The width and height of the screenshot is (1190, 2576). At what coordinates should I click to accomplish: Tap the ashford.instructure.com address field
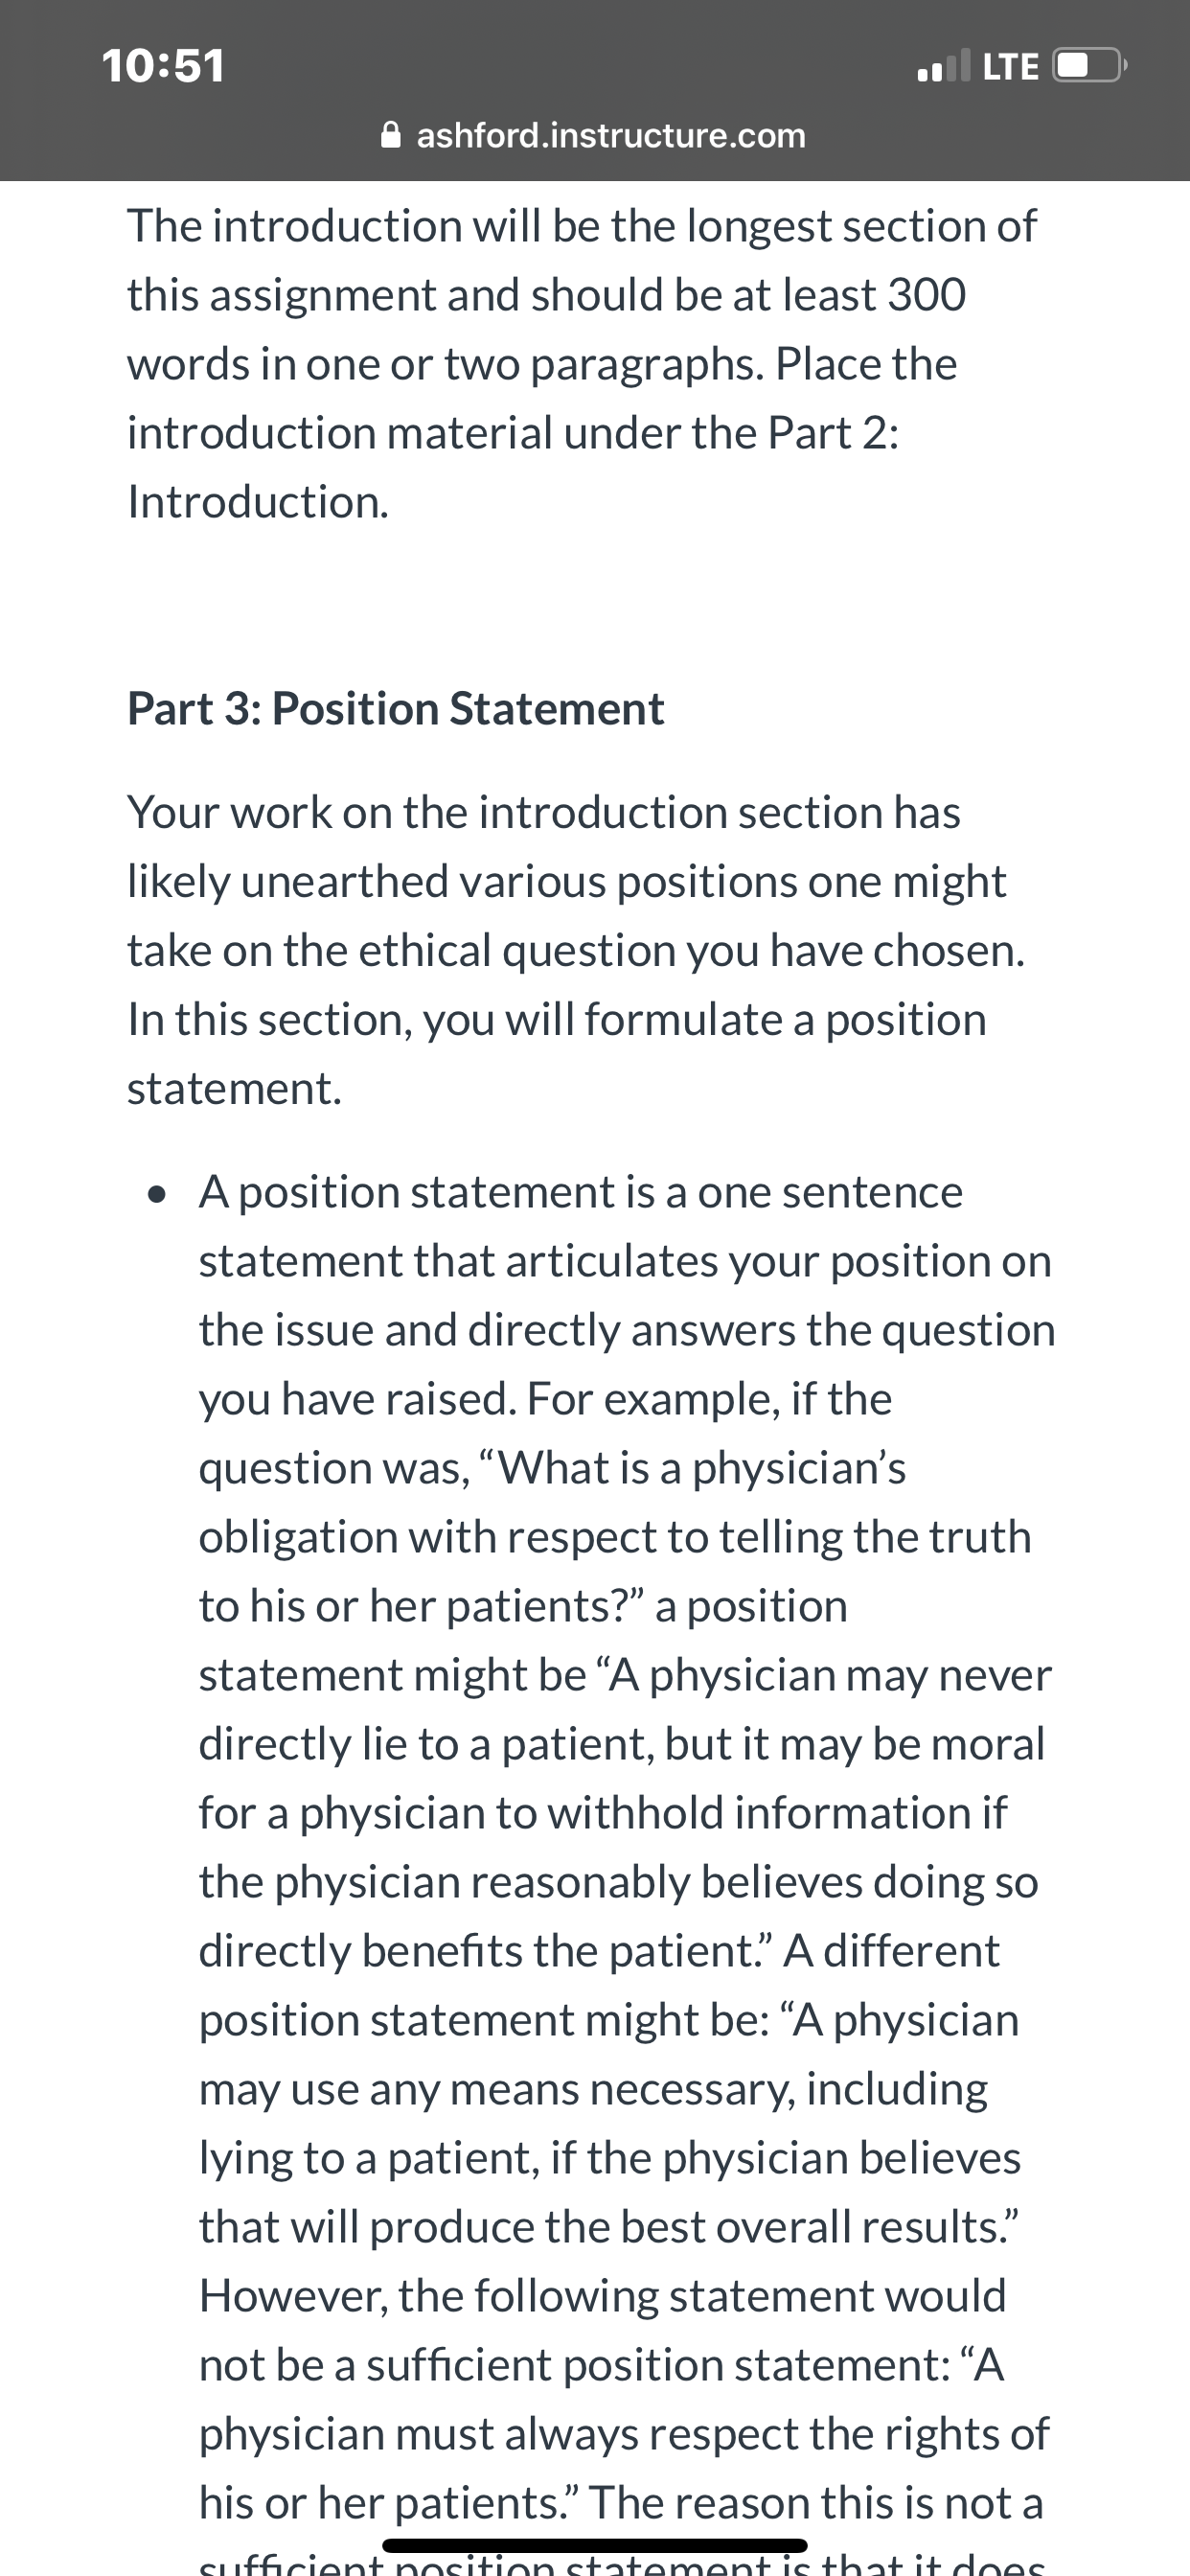tap(594, 135)
